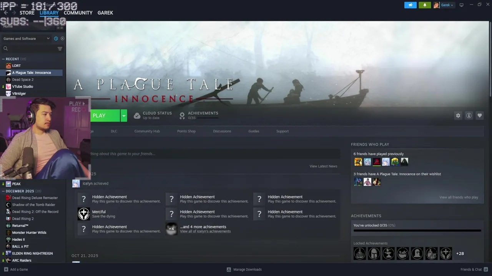Screen dimensions: 492x276
Task: Toggle show ready-to-play games filter
Action: [x=62, y=38]
